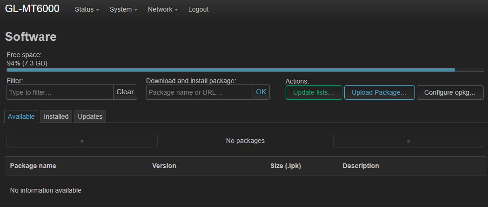This screenshot has width=488, height=207.
Task: Click the free space progress bar
Action: (245, 70)
